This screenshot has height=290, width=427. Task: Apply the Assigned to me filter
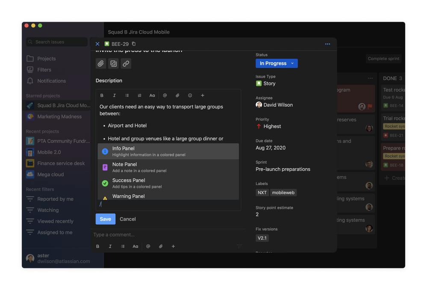(49, 232)
